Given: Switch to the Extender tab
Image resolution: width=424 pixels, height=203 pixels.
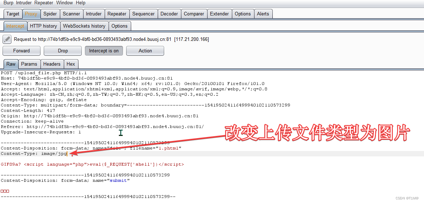Looking at the screenshot, I should tap(219, 14).
